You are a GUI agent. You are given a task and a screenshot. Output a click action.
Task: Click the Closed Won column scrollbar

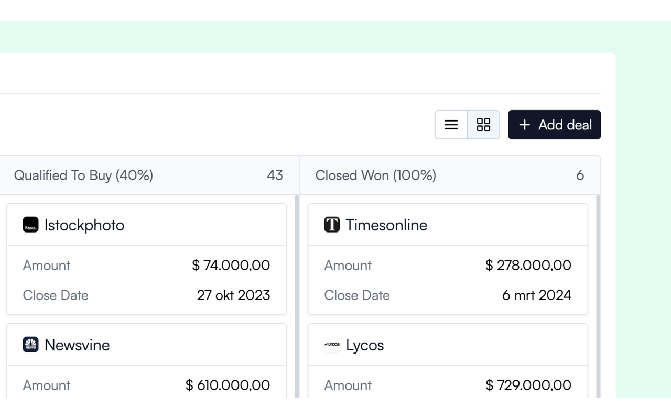tap(598, 296)
